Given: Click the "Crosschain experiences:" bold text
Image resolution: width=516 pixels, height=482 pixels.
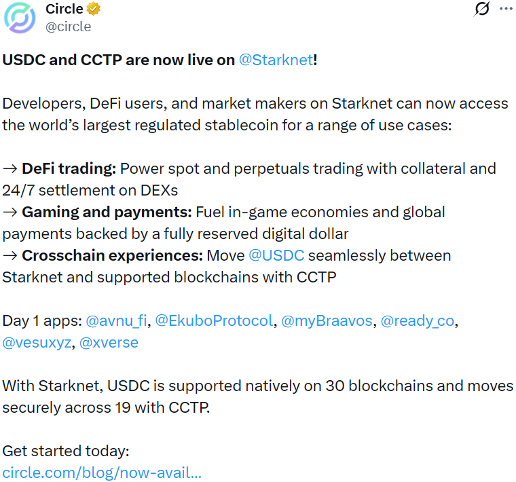Looking at the screenshot, I should [x=112, y=255].
